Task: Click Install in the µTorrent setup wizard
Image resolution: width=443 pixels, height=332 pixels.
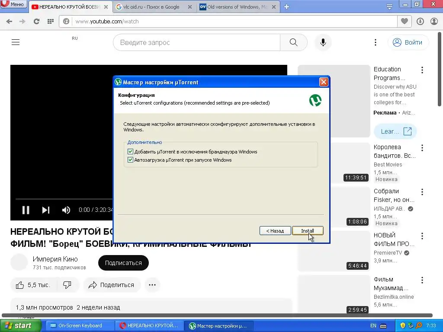Action: tap(308, 231)
